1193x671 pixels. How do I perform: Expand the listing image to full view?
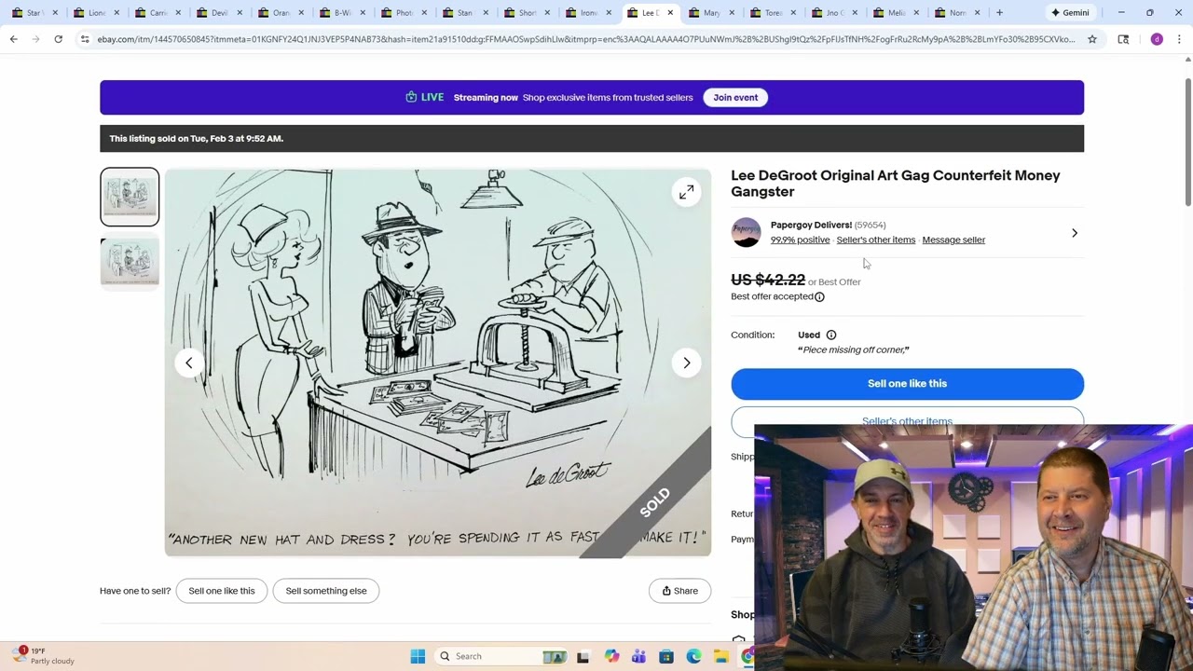point(686,192)
